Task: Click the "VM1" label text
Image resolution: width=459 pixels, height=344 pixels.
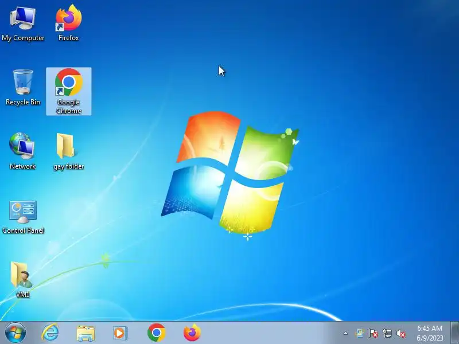Action: (x=23, y=295)
